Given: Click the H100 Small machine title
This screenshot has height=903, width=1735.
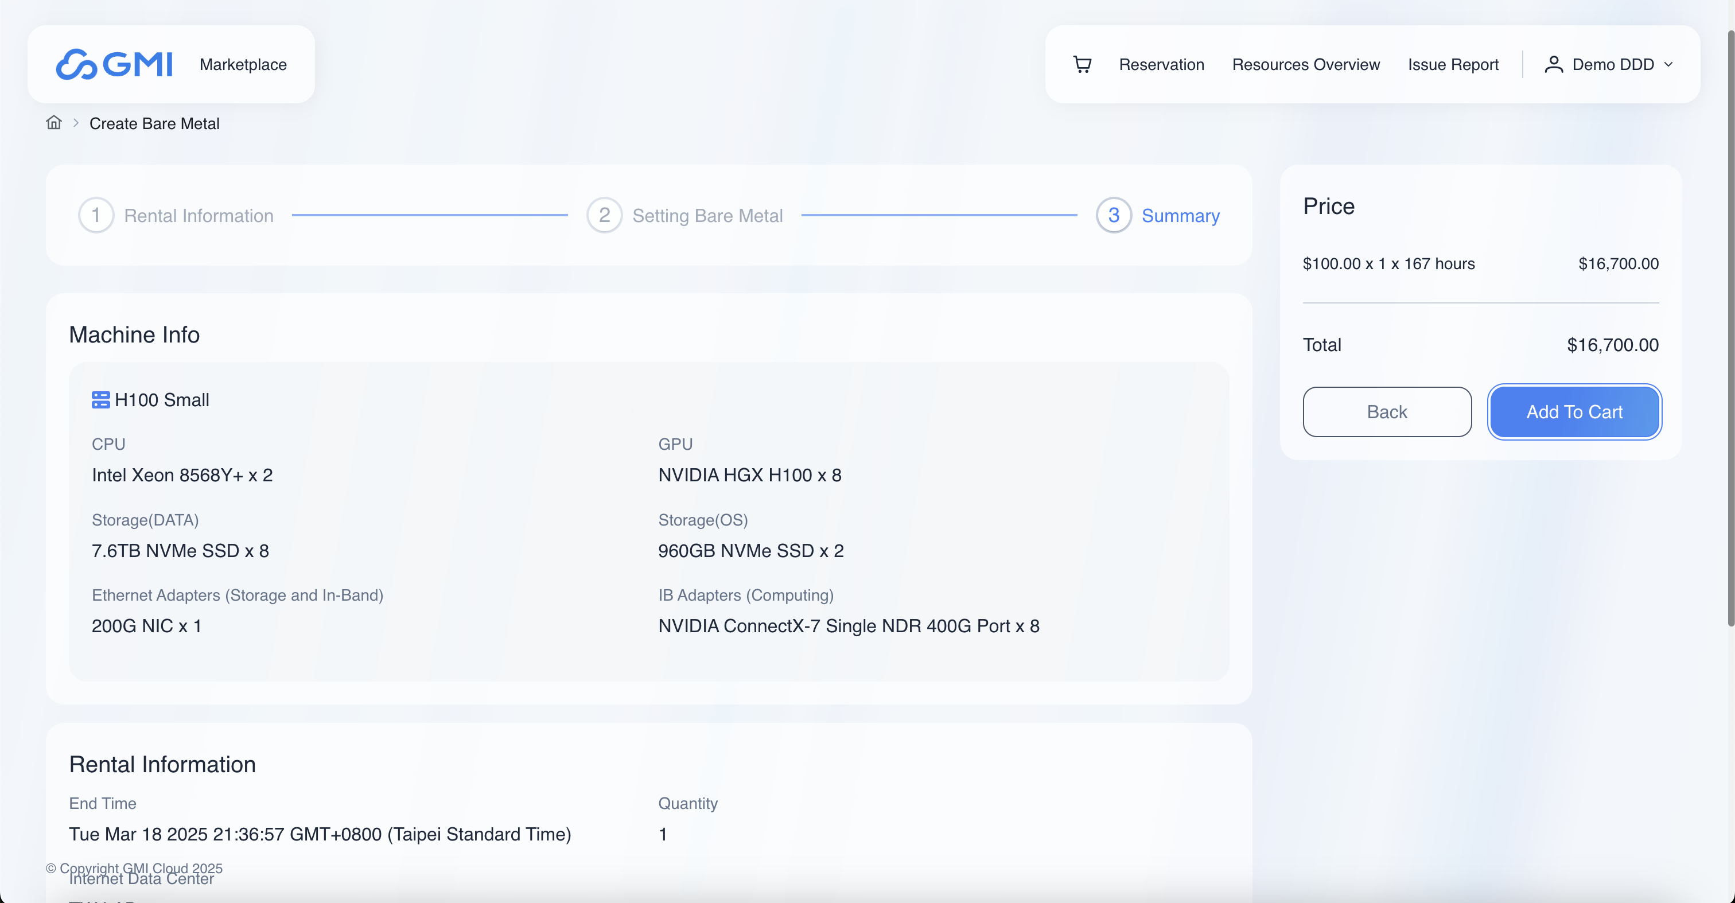Looking at the screenshot, I should (162, 400).
